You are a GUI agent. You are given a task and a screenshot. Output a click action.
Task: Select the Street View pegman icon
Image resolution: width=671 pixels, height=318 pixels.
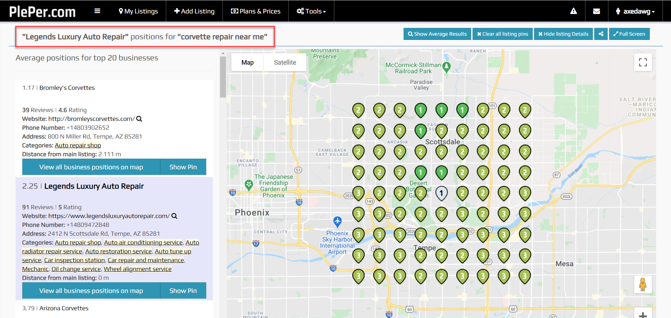click(643, 284)
